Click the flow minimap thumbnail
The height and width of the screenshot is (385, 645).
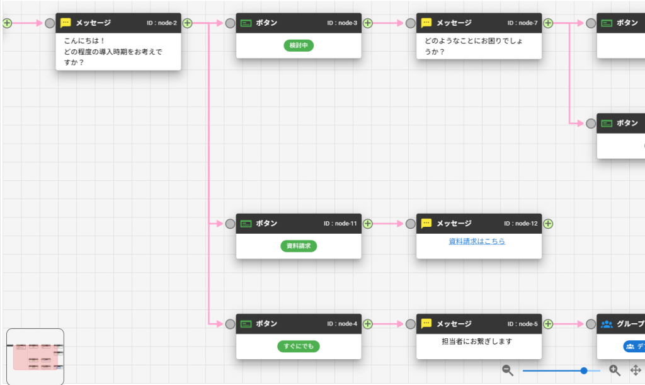(x=35, y=356)
